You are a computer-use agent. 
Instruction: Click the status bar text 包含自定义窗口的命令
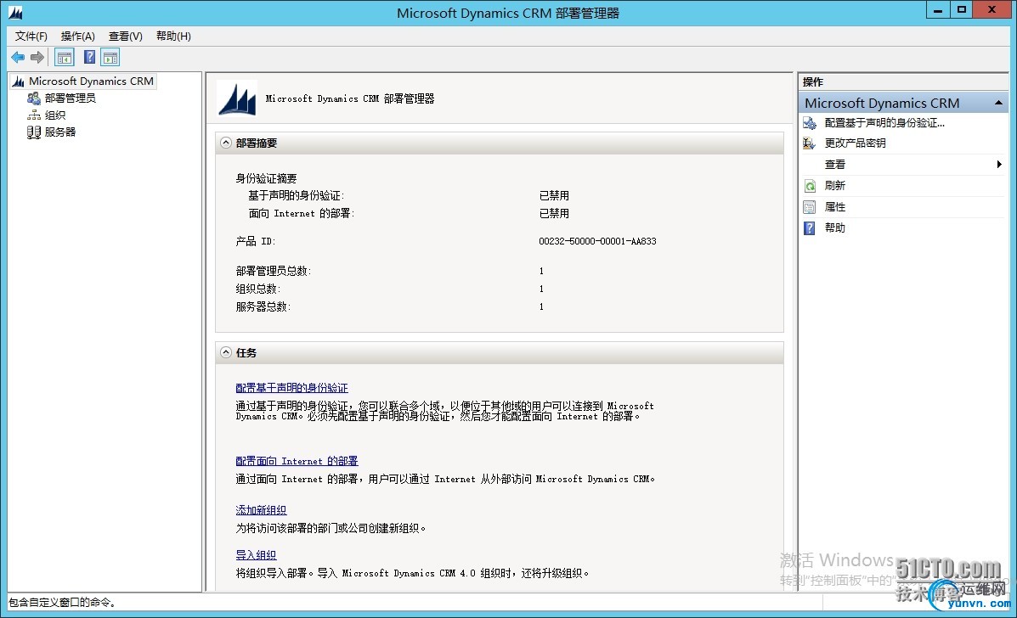[62, 603]
